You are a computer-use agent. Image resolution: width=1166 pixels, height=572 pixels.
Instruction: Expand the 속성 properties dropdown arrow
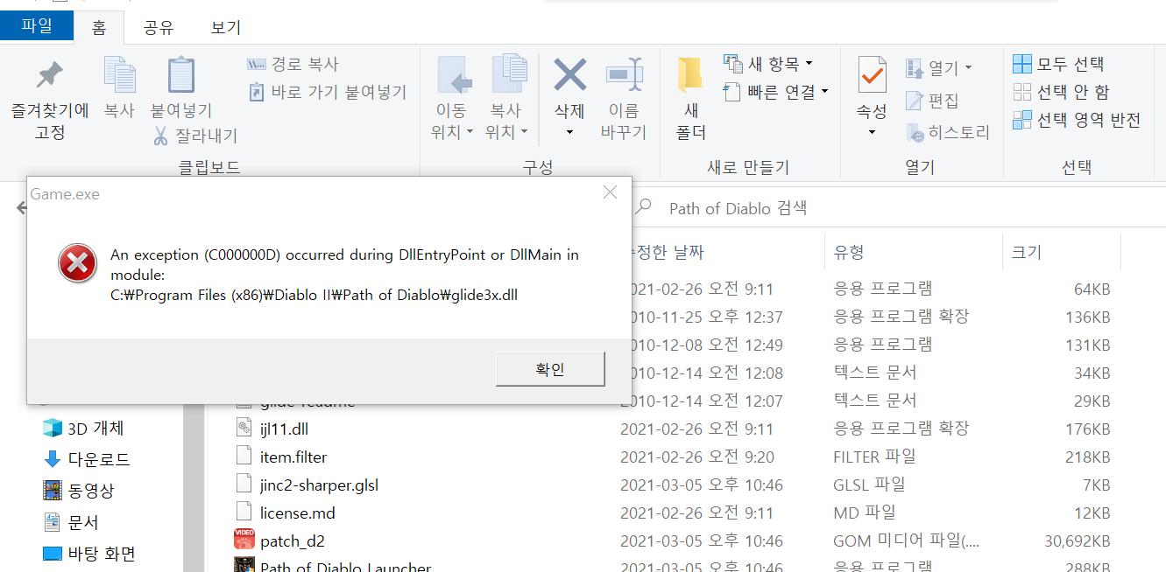(x=872, y=133)
